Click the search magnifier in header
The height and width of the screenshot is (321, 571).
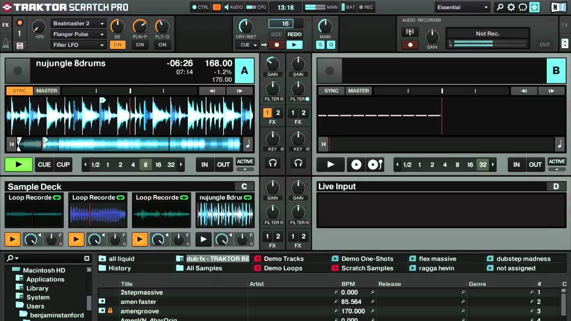500,7
